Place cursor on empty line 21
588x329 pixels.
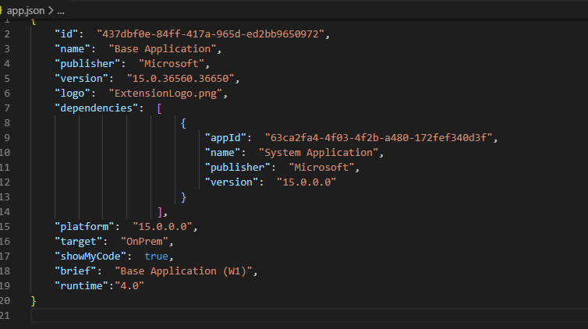pos(234,315)
